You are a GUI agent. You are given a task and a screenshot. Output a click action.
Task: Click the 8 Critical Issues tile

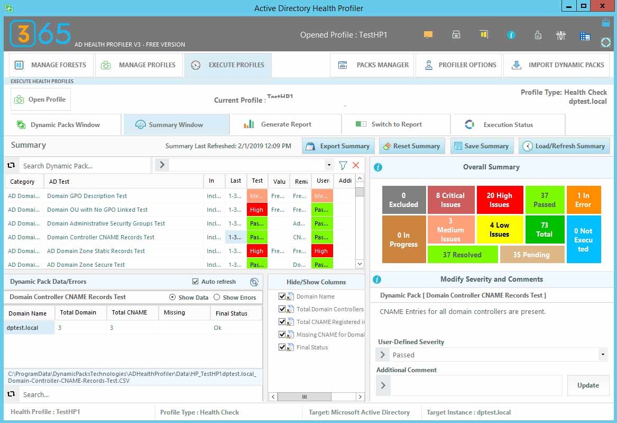click(x=450, y=200)
